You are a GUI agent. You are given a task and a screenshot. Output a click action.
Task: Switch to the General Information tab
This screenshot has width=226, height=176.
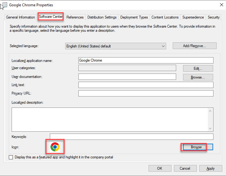point(21,17)
